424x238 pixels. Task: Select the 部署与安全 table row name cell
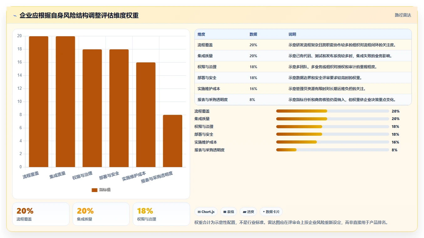coord(207,78)
